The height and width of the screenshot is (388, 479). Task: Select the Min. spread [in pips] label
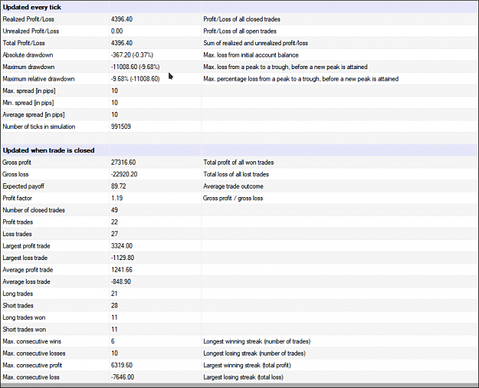[x=28, y=103]
